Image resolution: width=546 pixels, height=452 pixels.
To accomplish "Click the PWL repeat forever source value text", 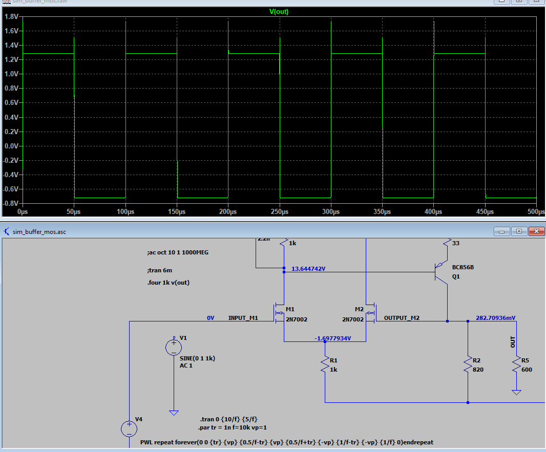I will click(x=287, y=442).
